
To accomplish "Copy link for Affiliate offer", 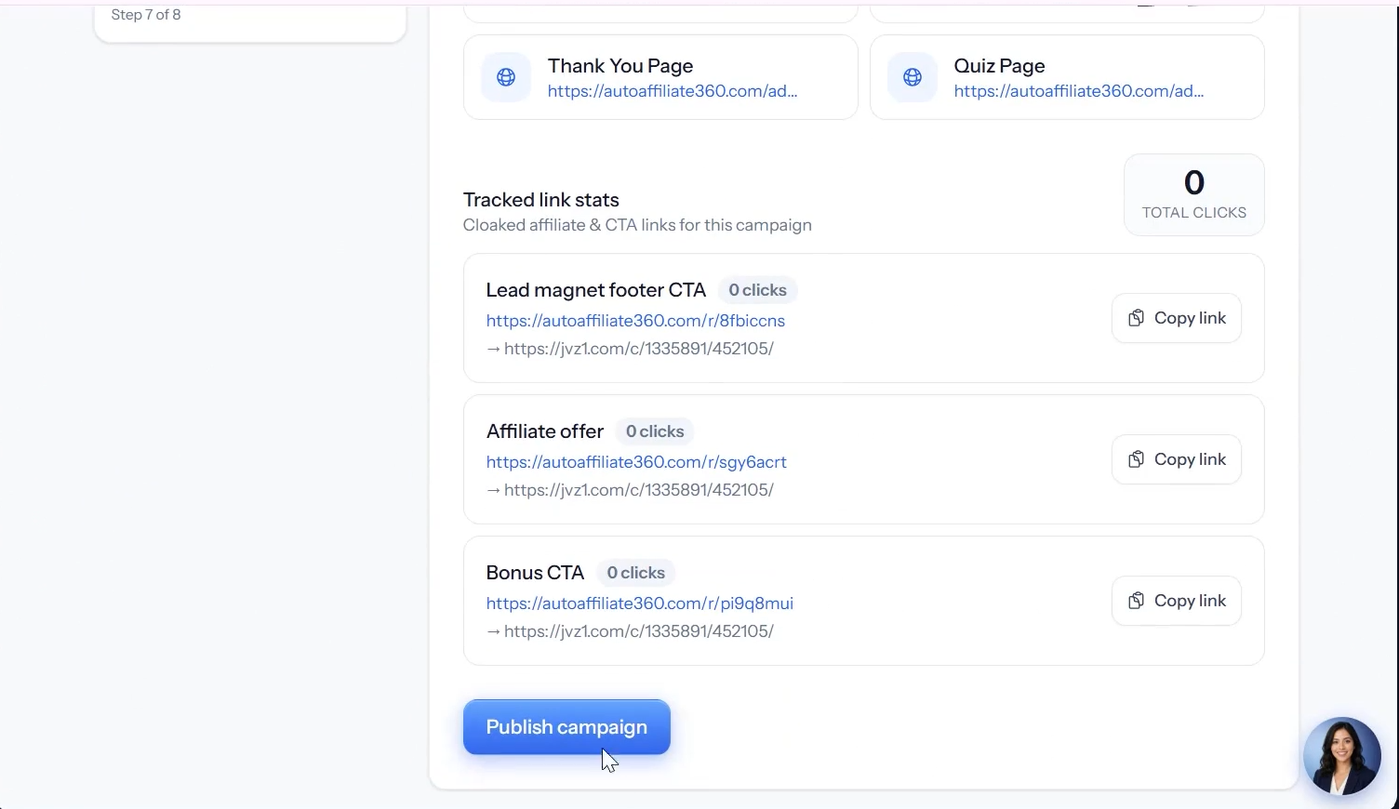I will pyautogui.click(x=1176, y=459).
